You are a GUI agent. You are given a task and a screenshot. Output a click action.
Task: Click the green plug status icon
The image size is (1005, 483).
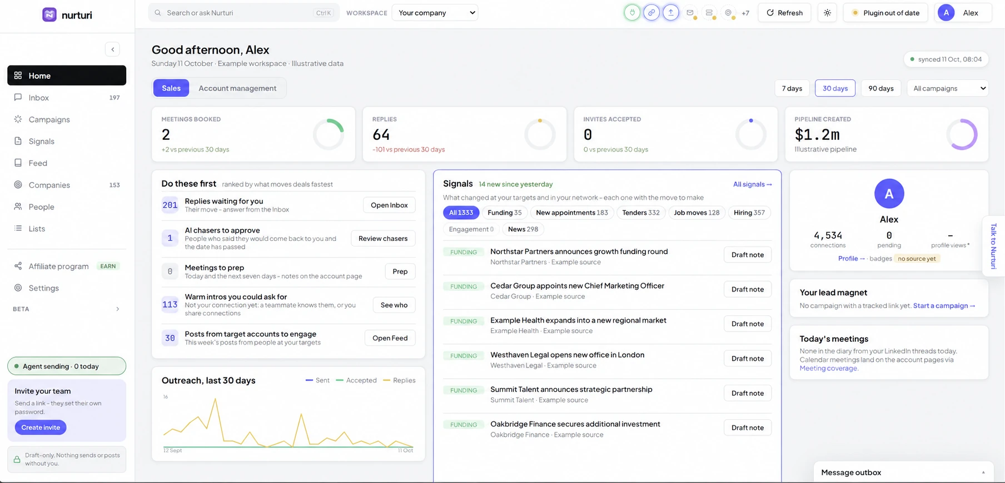pyautogui.click(x=632, y=13)
